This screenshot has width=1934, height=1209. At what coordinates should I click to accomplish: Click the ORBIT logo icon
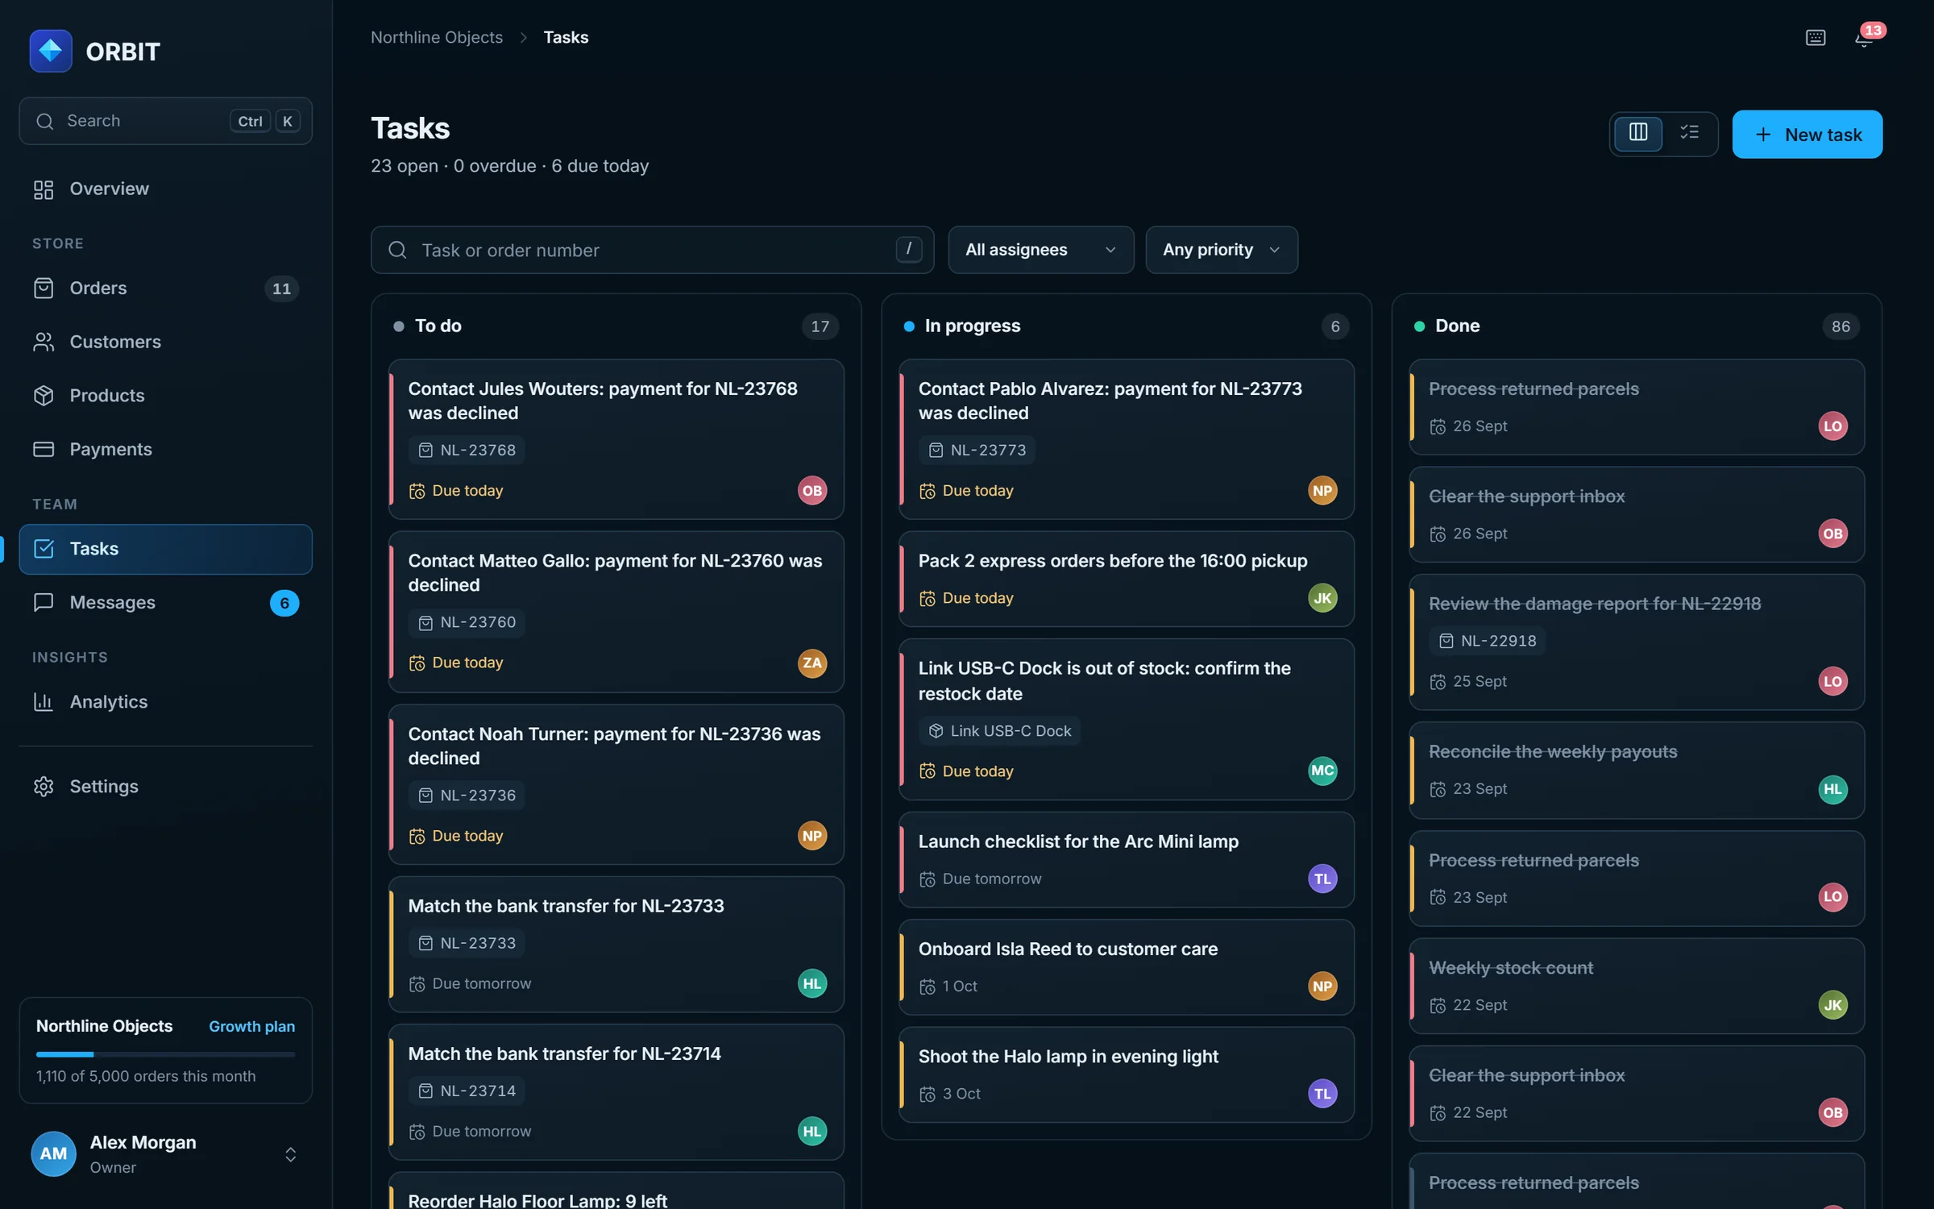pyautogui.click(x=51, y=51)
